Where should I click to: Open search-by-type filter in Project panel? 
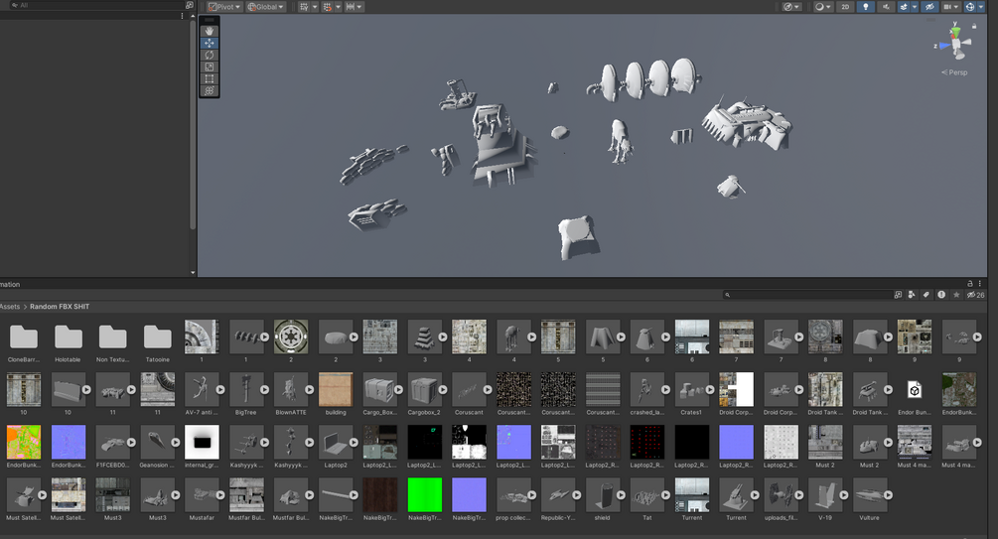coord(912,295)
